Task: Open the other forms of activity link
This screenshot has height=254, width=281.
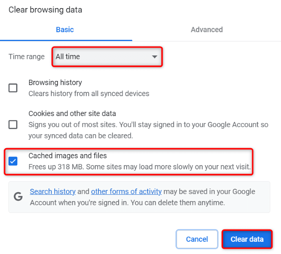Action: point(127,192)
